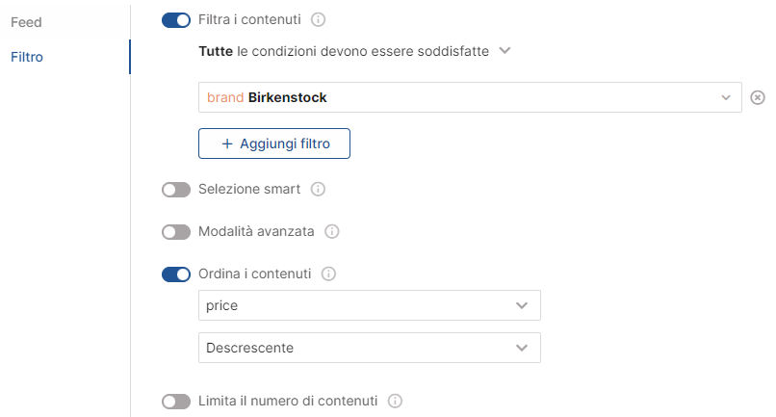Click info icon next to Ordina i contenuti
This screenshot has height=417, width=776.
(x=328, y=274)
